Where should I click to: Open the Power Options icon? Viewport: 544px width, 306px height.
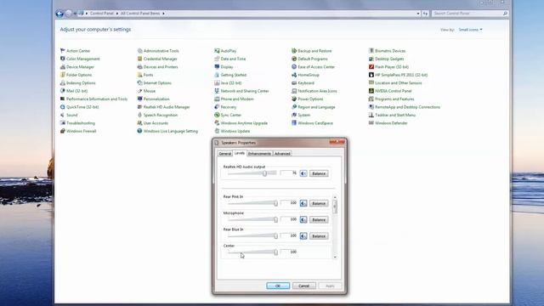click(x=294, y=99)
